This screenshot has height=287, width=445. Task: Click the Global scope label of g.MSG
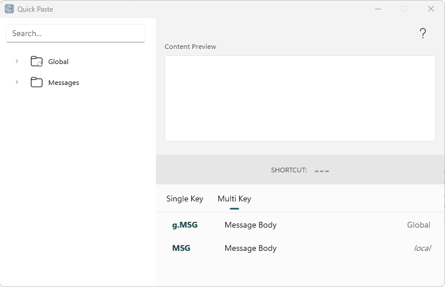tap(419, 225)
